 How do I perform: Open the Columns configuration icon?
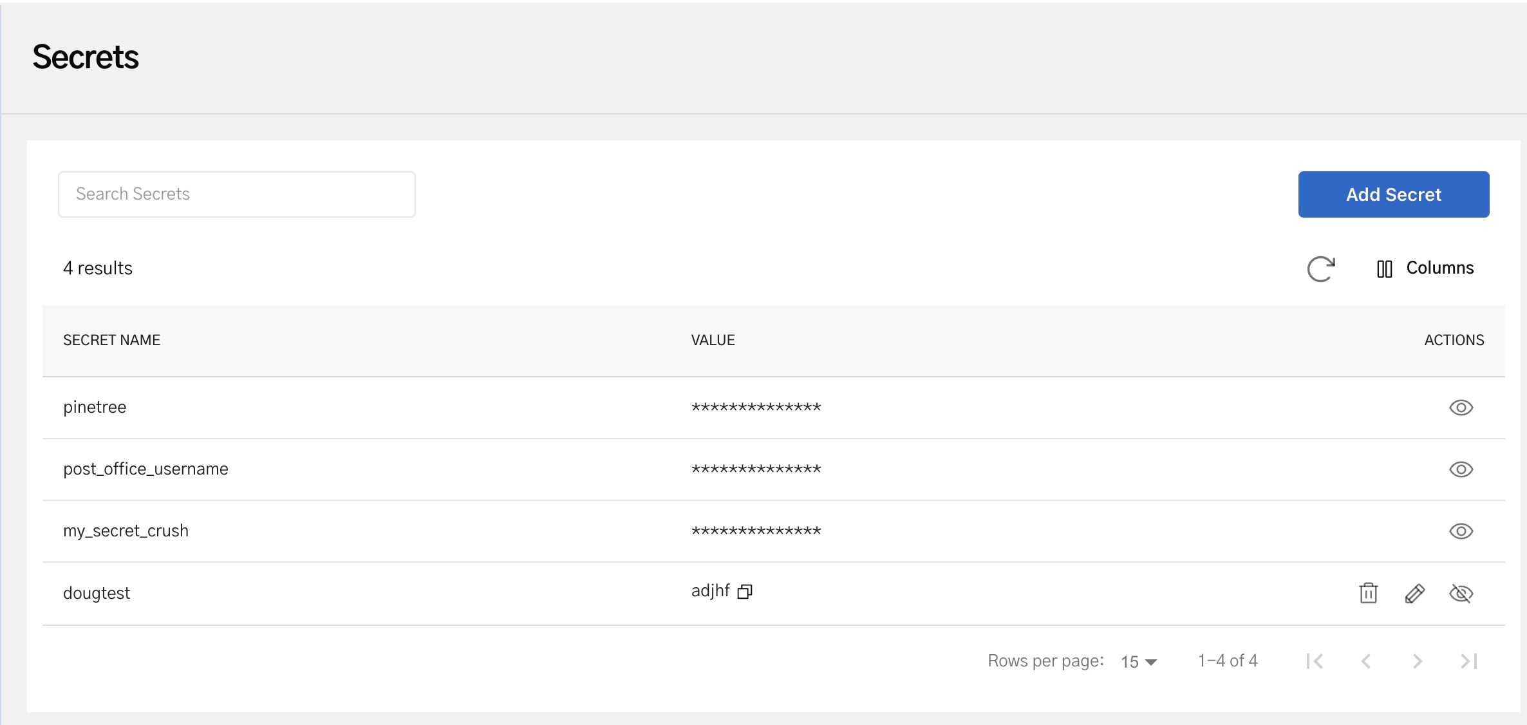click(x=1384, y=268)
